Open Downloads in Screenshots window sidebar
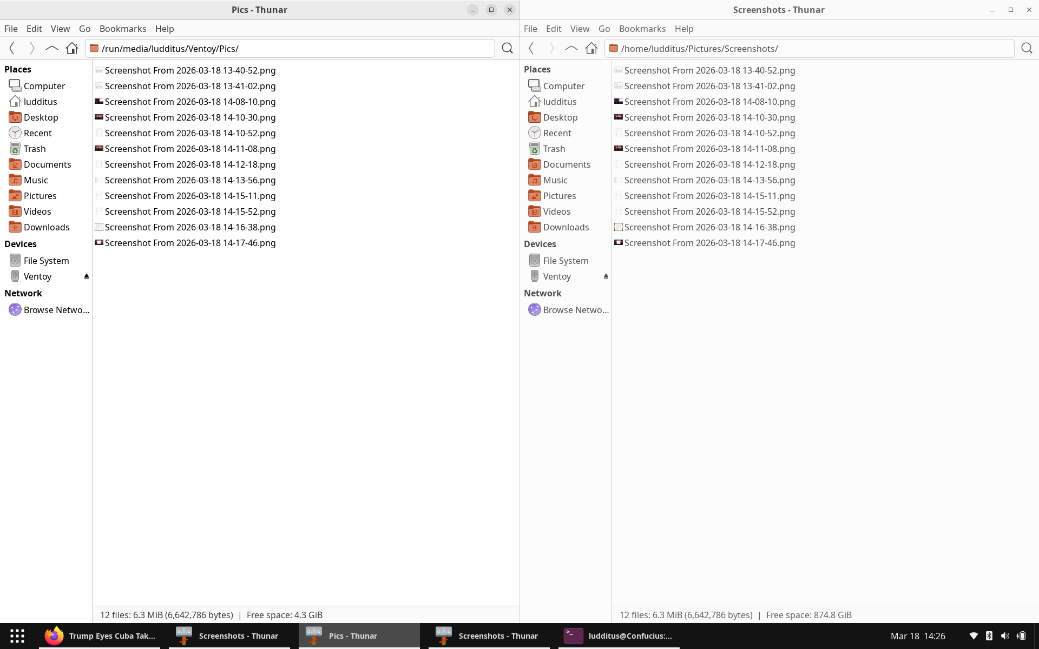This screenshot has width=1039, height=649. point(565,227)
